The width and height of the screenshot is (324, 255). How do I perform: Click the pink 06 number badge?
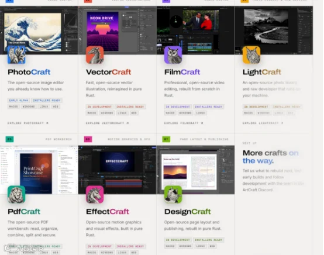(x=88, y=139)
